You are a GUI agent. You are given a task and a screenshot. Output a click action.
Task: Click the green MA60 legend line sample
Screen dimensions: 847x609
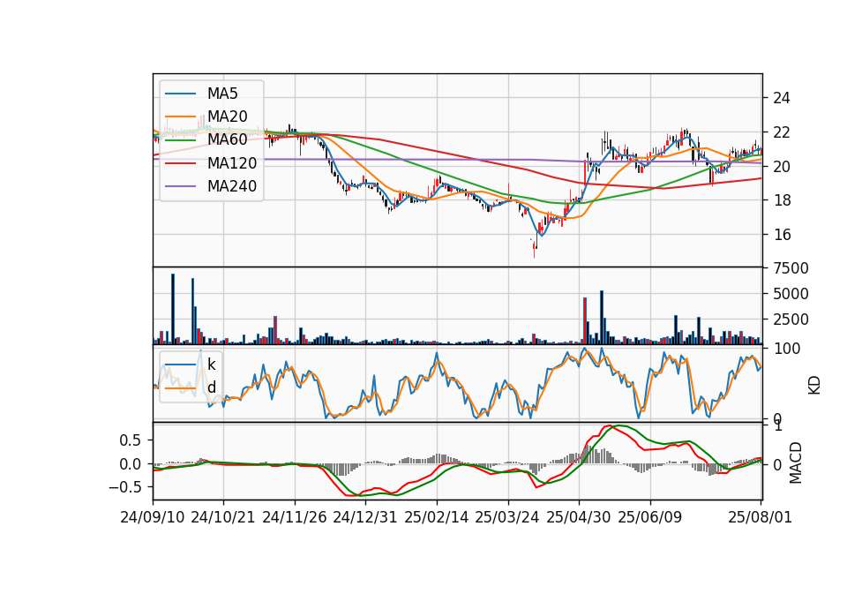point(180,140)
